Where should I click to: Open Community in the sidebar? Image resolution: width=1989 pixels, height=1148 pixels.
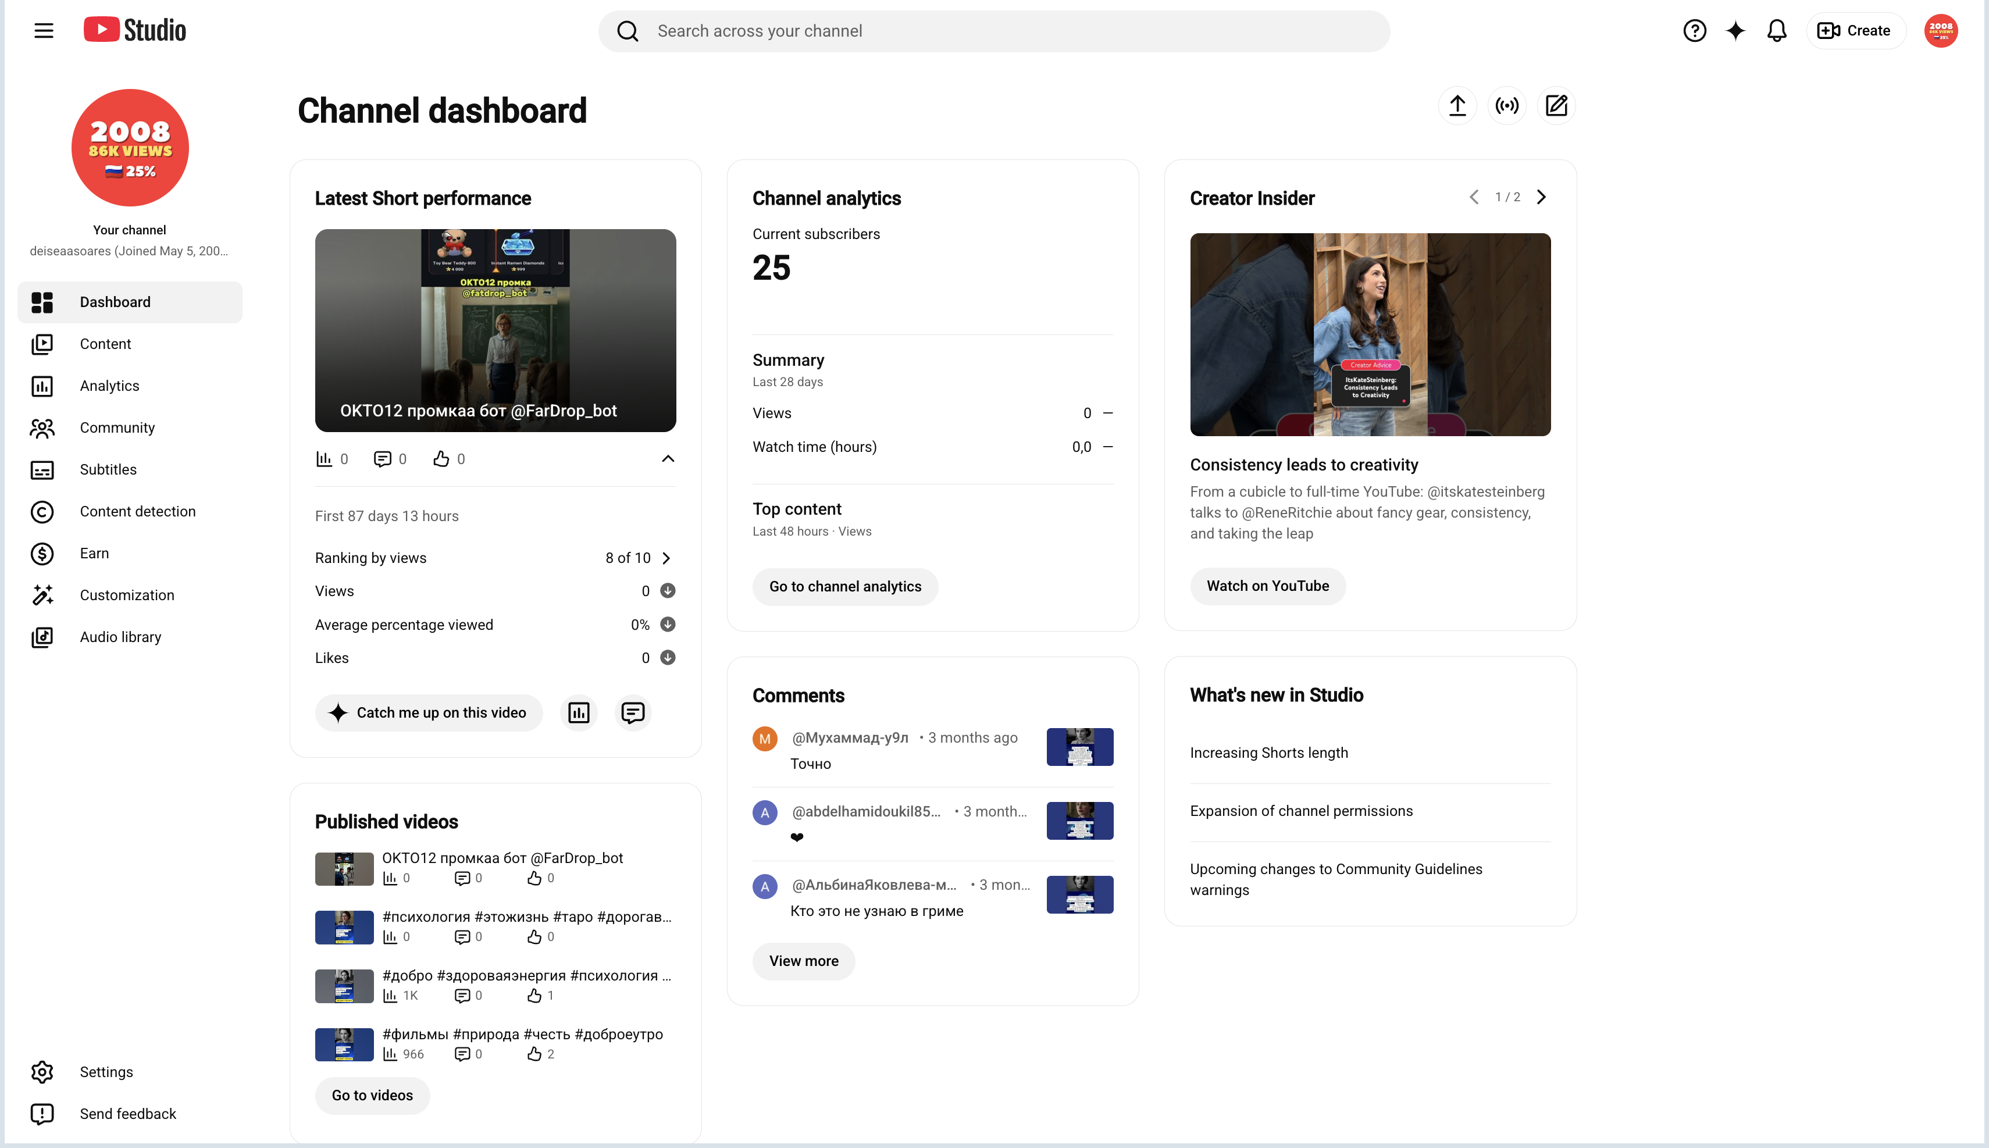[x=130, y=427]
